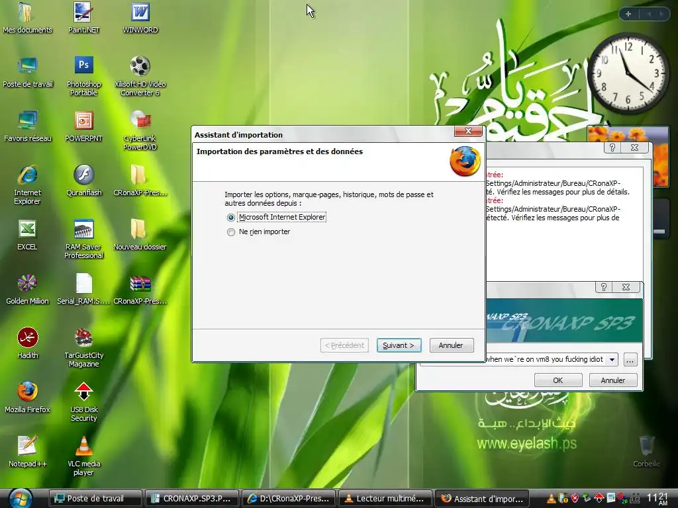Viewport: 678px width, 508px height.
Task: Click the red shield tray icon
Action: click(x=575, y=499)
